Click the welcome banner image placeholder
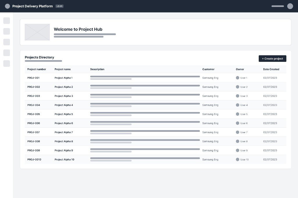Viewport: 298px width, 198px height. point(37,32)
